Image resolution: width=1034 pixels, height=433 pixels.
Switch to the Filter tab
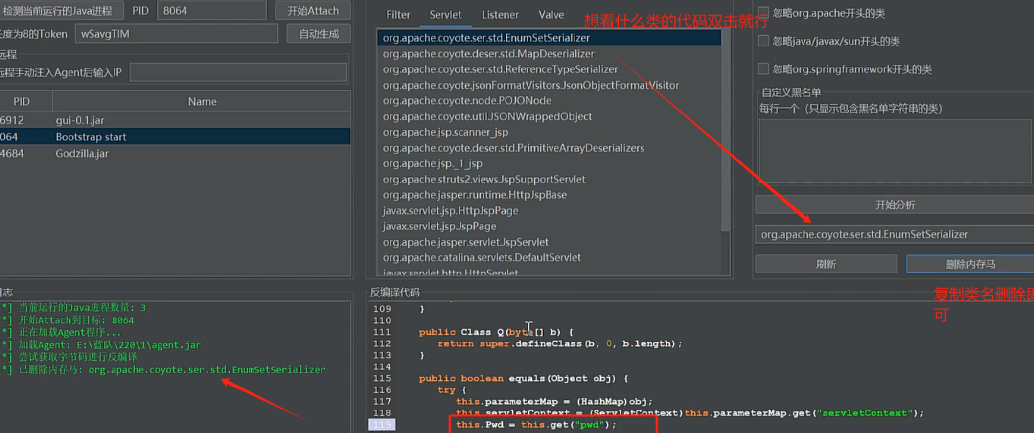pyautogui.click(x=398, y=15)
